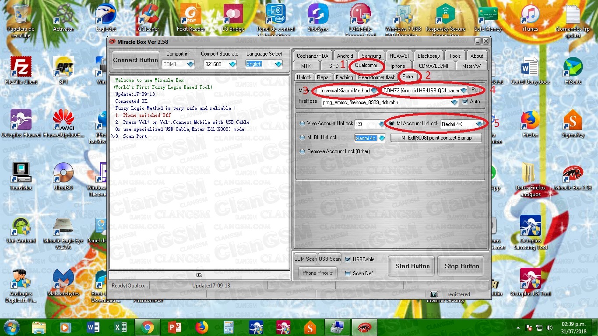Open the Activator desktop icon
Screen dimensions: 598x336
pos(63,17)
